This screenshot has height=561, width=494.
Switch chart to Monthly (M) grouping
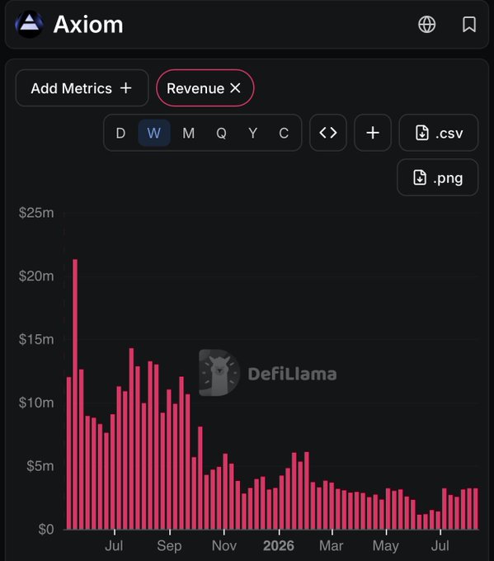189,133
